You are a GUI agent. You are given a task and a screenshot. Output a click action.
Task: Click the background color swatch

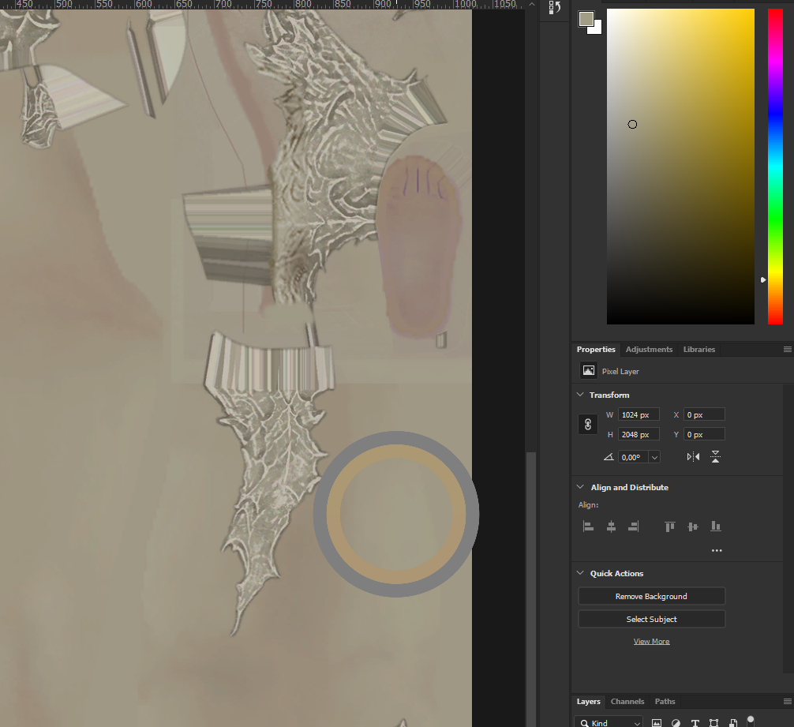tap(597, 28)
